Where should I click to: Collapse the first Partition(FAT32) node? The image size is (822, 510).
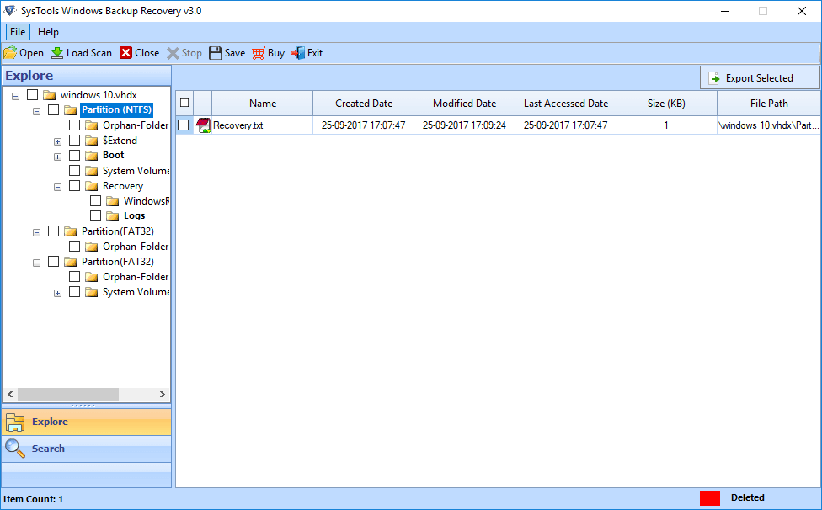(37, 233)
